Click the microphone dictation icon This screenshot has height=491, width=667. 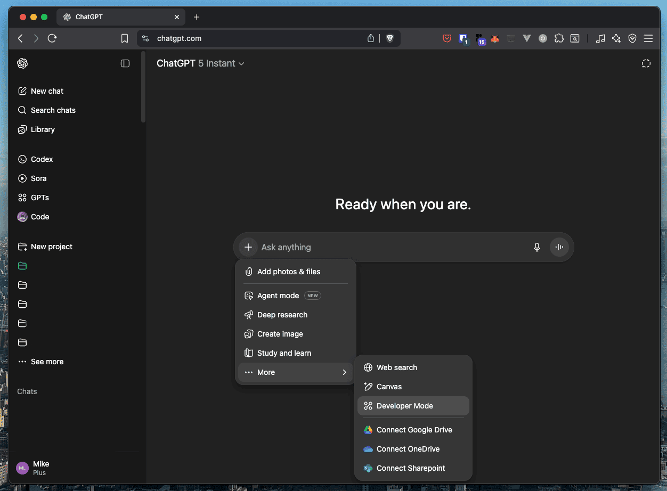pyautogui.click(x=537, y=247)
